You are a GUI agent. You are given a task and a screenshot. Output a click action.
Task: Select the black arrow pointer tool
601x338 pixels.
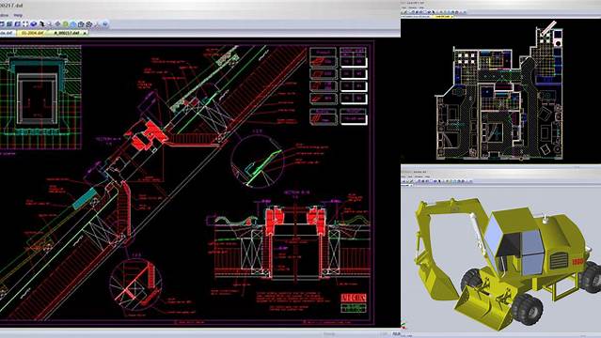pyautogui.click(x=42, y=23)
